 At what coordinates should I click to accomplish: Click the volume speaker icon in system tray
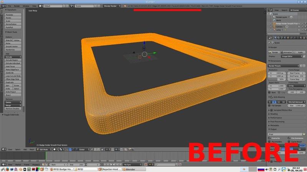click(266, 169)
